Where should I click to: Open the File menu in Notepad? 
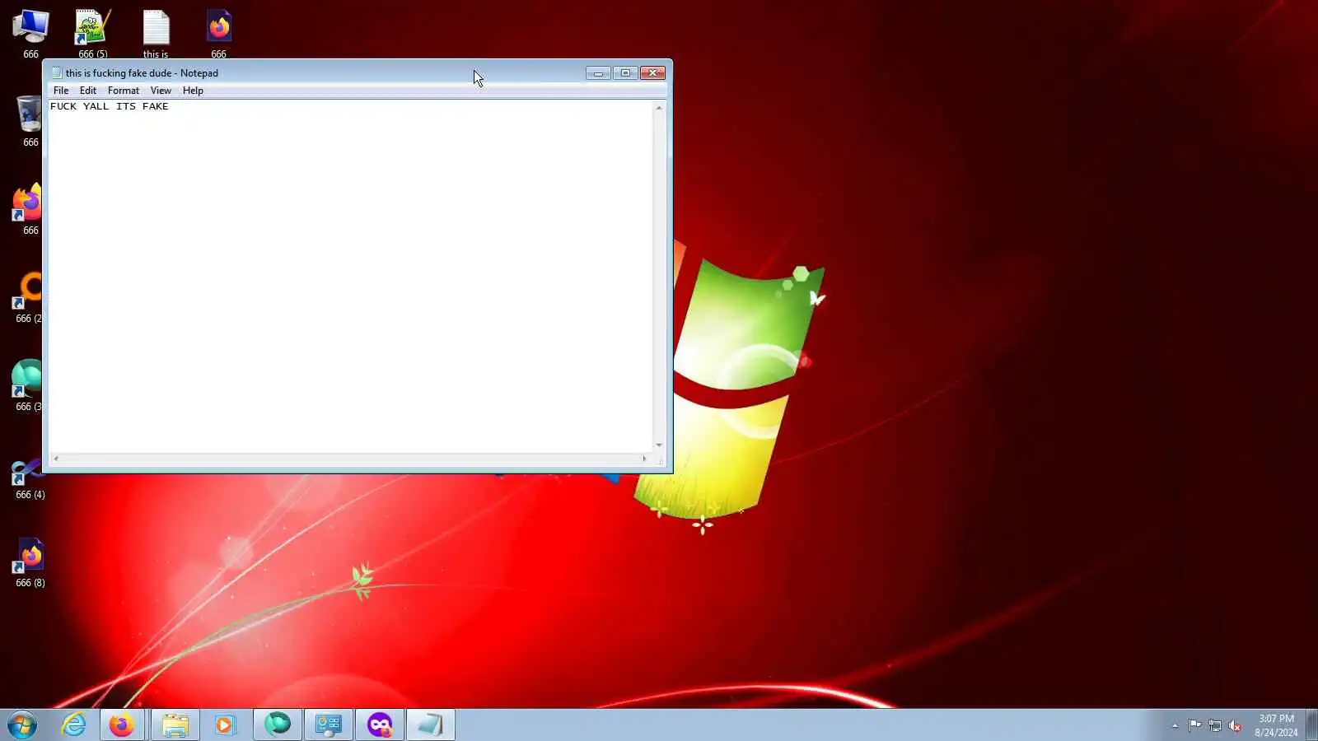61,91
